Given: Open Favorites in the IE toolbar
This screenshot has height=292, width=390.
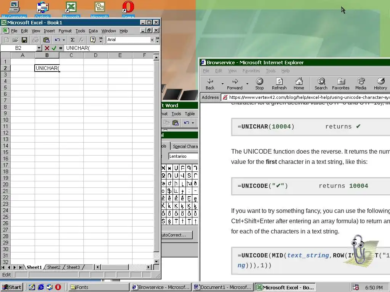Looking at the screenshot, I should coord(340,84).
